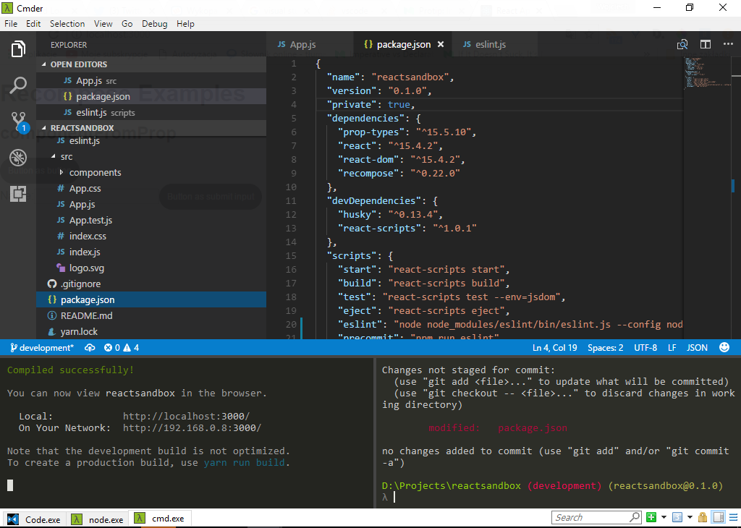Select the Search icon in activity bar

[x=18, y=85]
